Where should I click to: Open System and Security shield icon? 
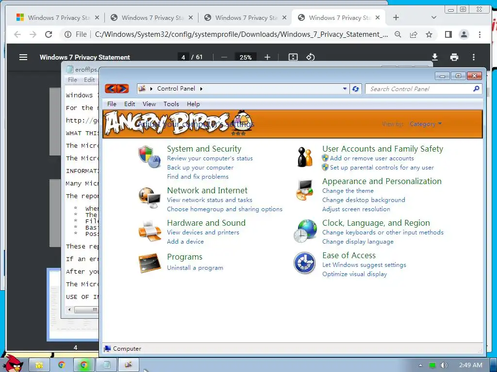click(x=149, y=156)
